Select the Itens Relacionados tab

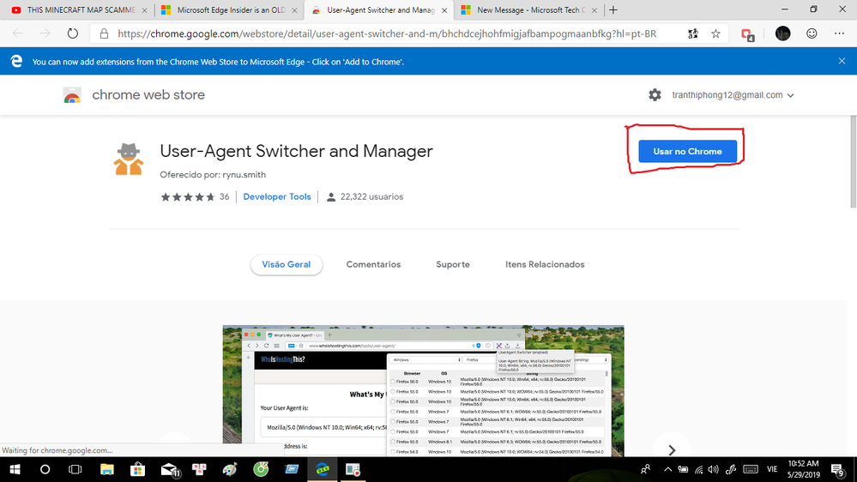(x=545, y=264)
